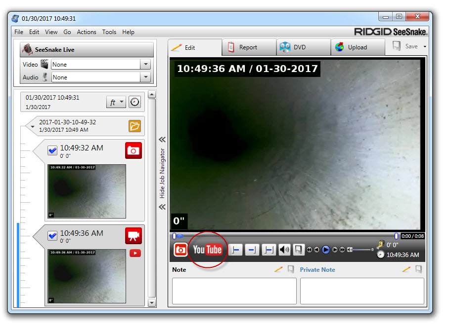Collapse the 2017-01-30-10-49-32 session
Viewport: 450px width, 331px height.
(x=33, y=127)
